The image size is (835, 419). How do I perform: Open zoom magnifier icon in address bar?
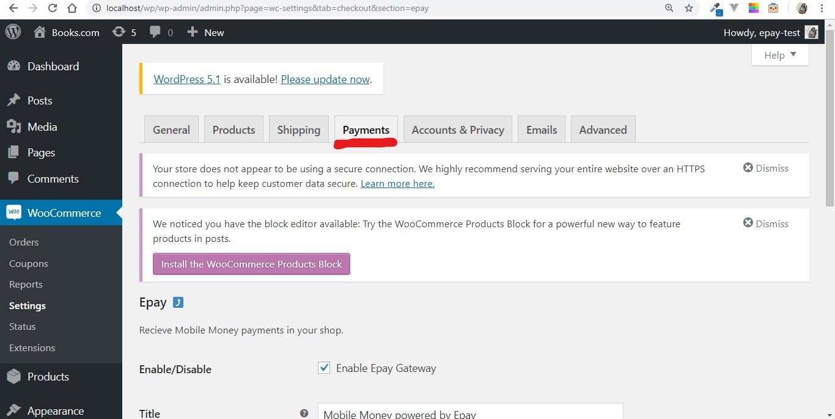click(x=669, y=9)
